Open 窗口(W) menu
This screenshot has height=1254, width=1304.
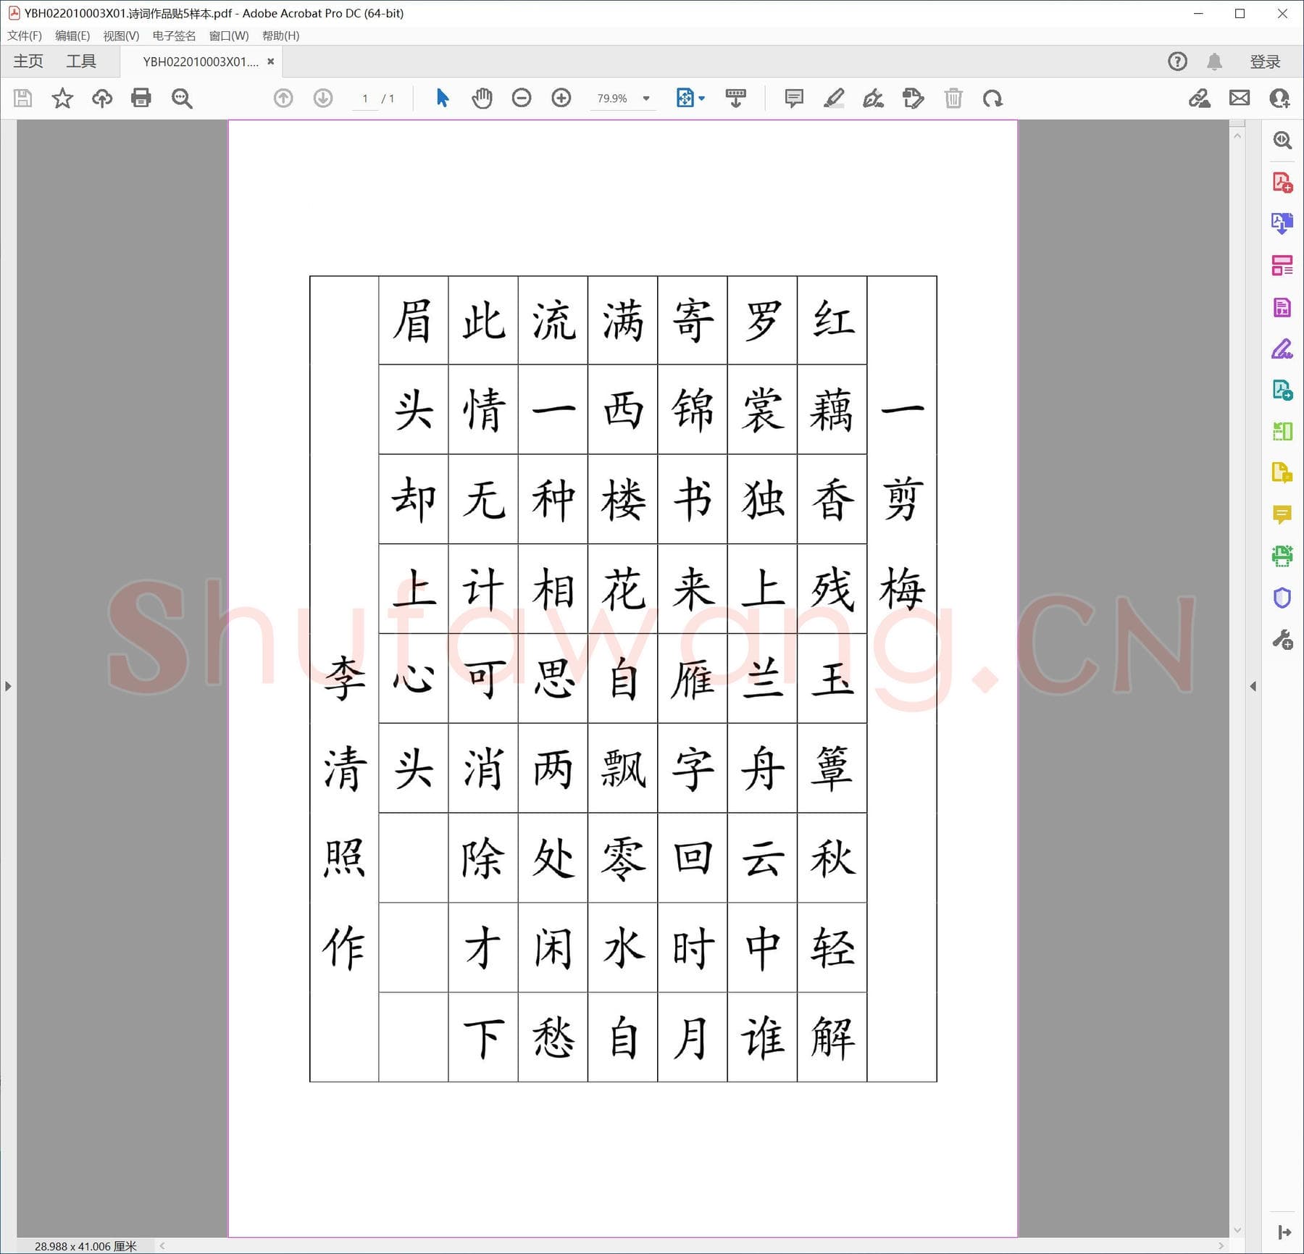click(x=229, y=35)
